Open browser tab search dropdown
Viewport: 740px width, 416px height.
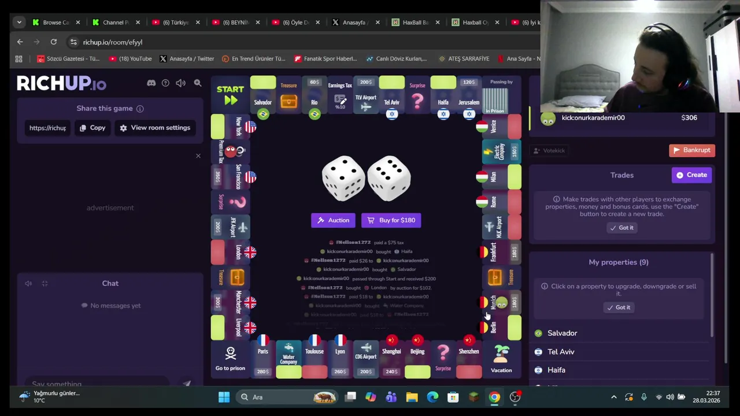[19, 23]
